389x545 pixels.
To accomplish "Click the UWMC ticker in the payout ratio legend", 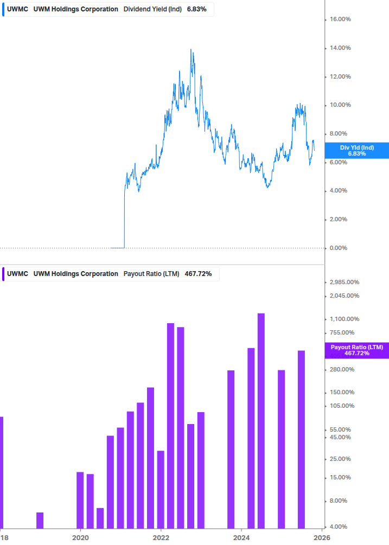I will [x=17, y=274].
